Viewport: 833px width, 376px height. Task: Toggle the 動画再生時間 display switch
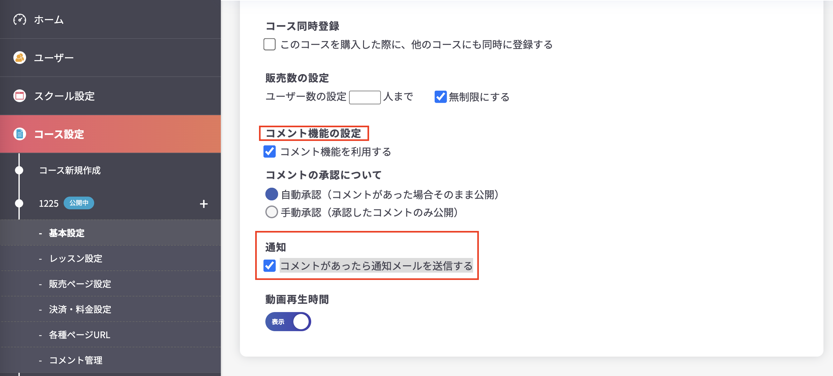click(x=288, y=321)
